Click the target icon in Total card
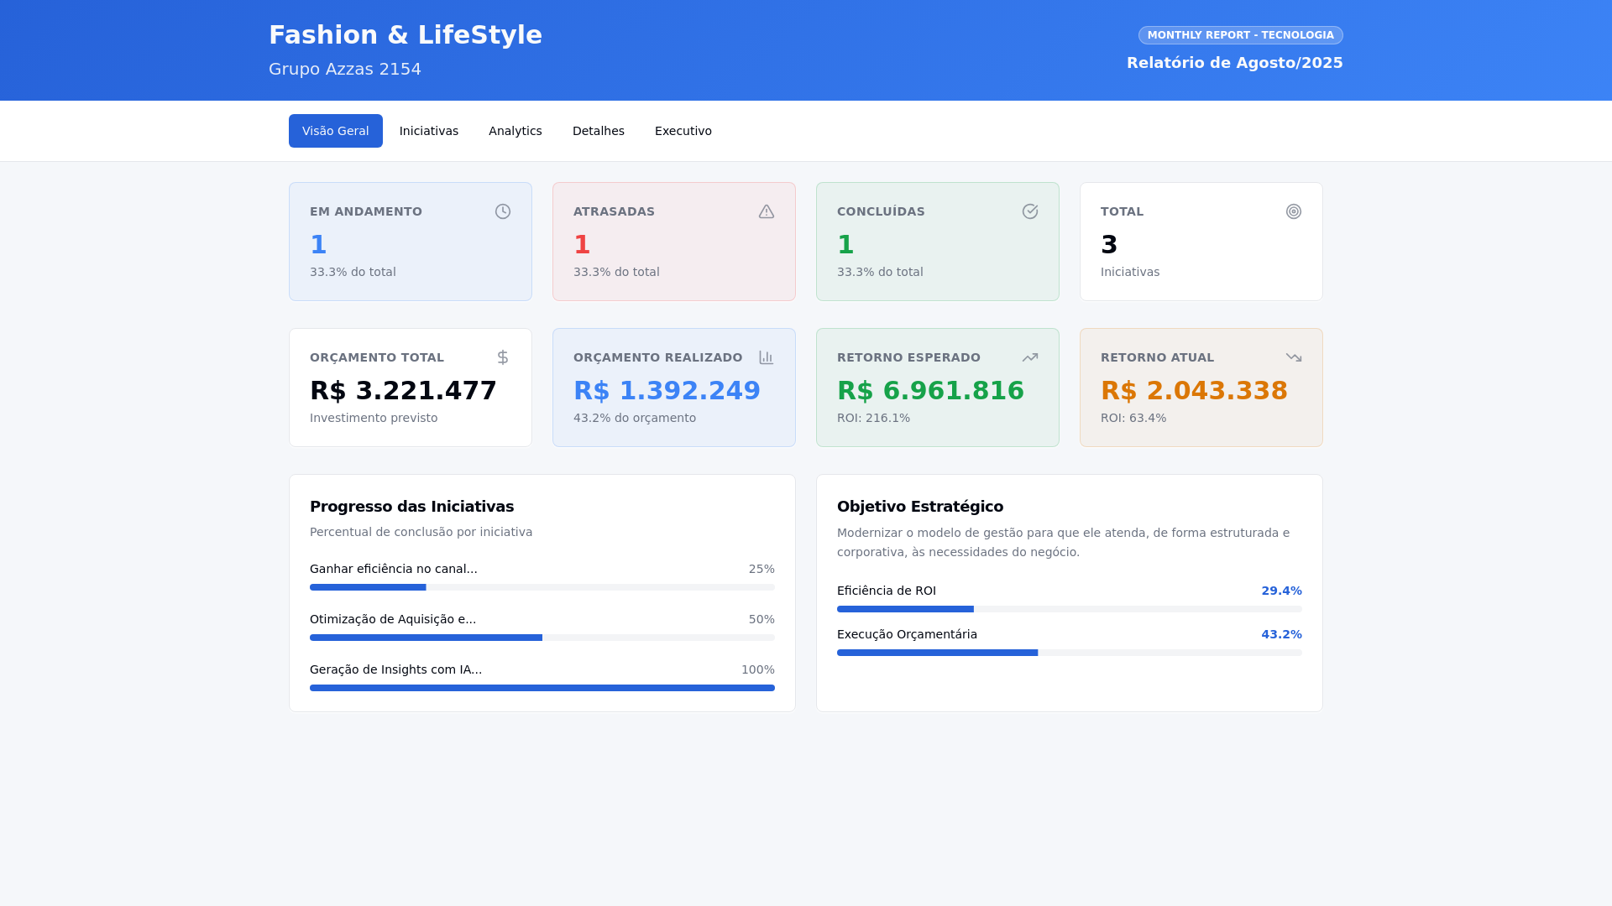The width and height of the screenshot is (1612, 906). [1294, 211]
